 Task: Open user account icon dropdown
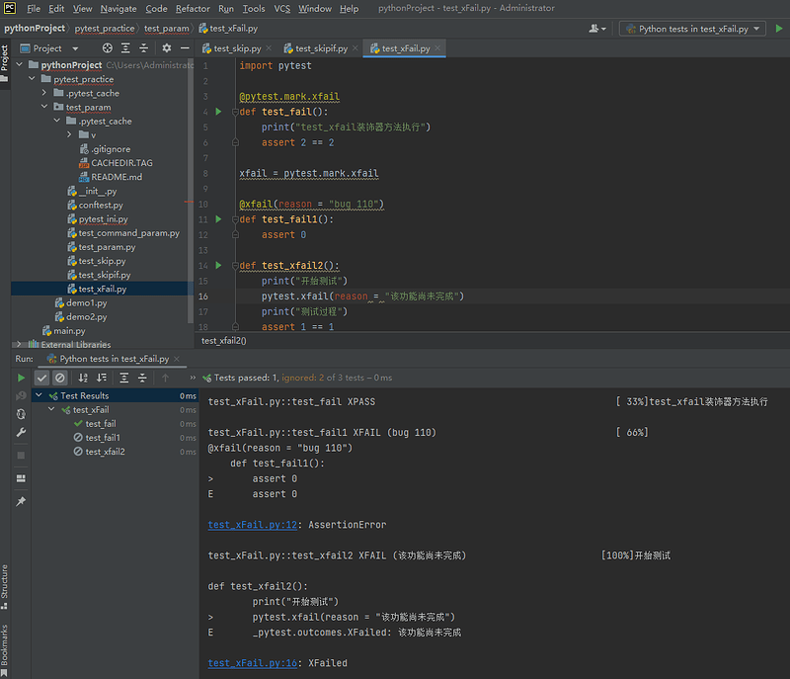pos(597,29)
